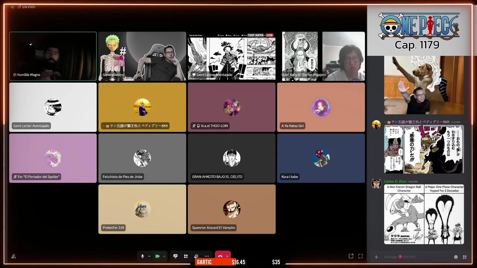Image resolution: width=477 pixels, height=268 pixels.
Task: Open the dog and man image in chat
Action: pos(424,85)
